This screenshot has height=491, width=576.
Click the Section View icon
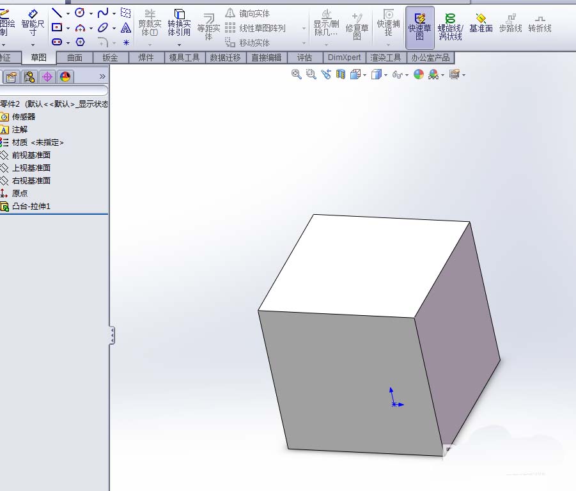pos(341,75)
